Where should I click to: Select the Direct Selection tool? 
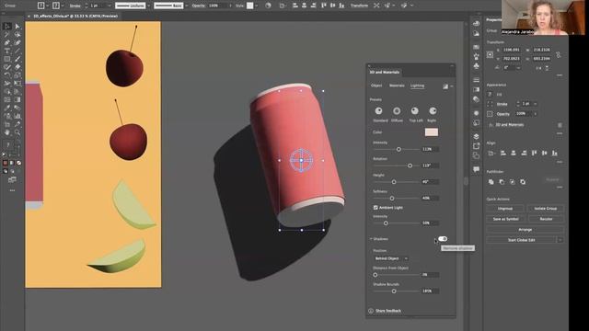(x=17, y=26)
